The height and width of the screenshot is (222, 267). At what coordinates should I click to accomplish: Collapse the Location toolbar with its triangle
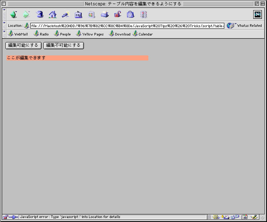click(x=4, y=22)
